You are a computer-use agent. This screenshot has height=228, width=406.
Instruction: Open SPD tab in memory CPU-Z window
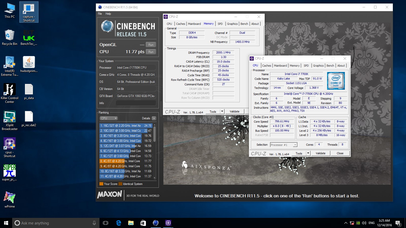(220, 24)
